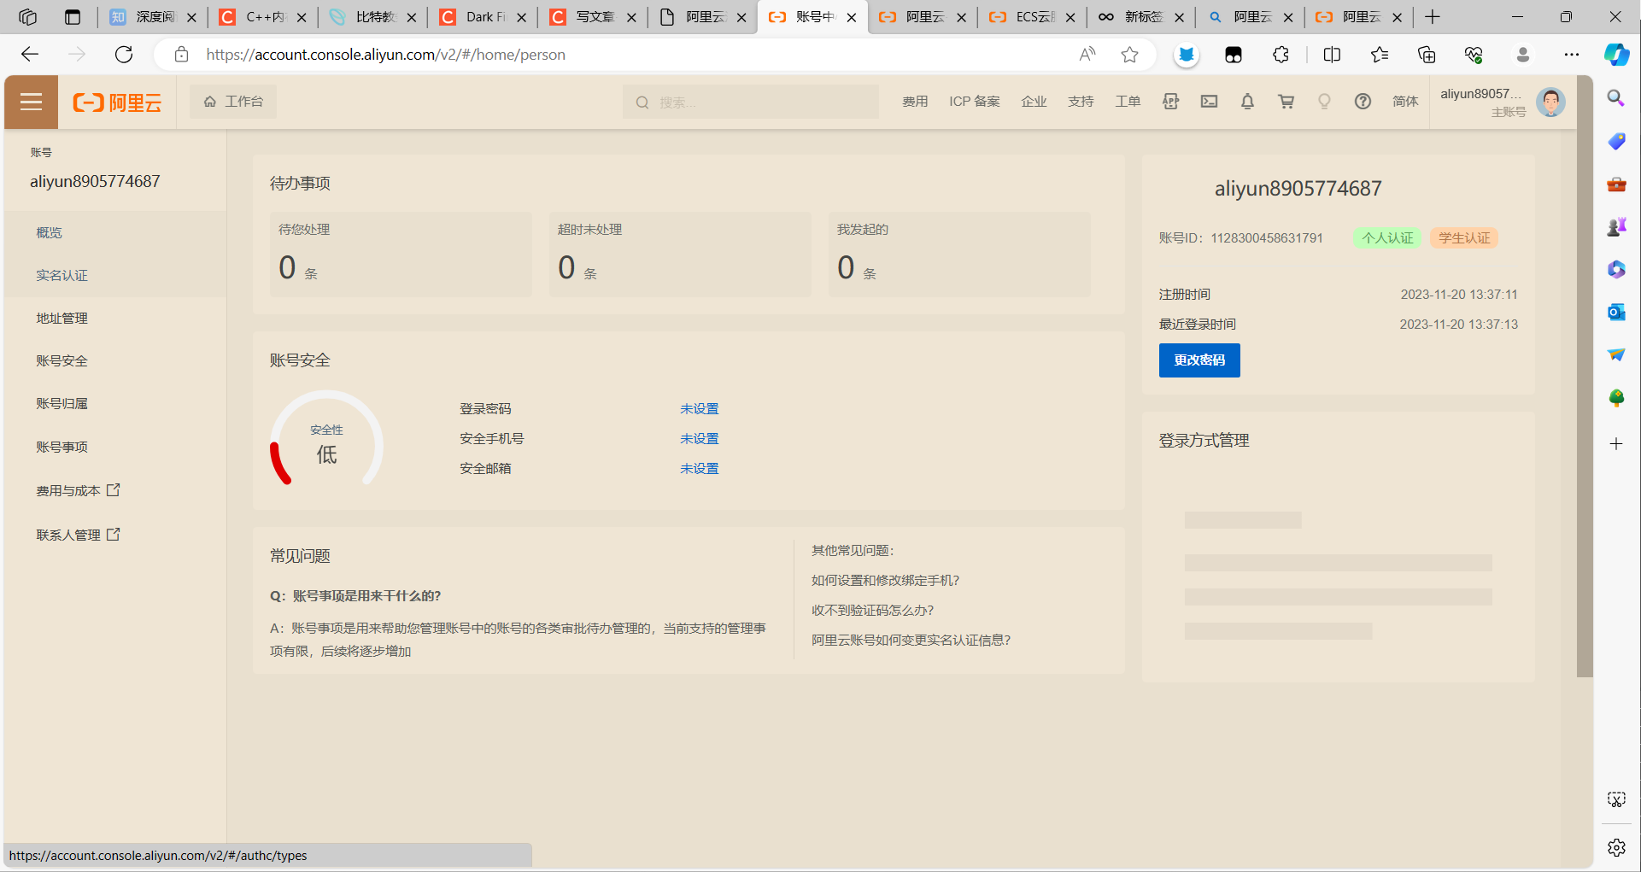Click the 学生认证 badge
This screenshot has height=872, width=1641.
pos(1464,238)
